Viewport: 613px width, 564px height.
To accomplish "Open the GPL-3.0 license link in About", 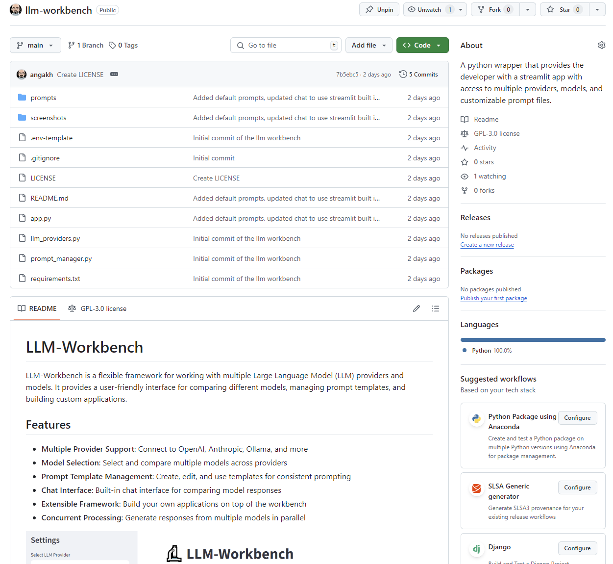I will (x=490, y=133).
